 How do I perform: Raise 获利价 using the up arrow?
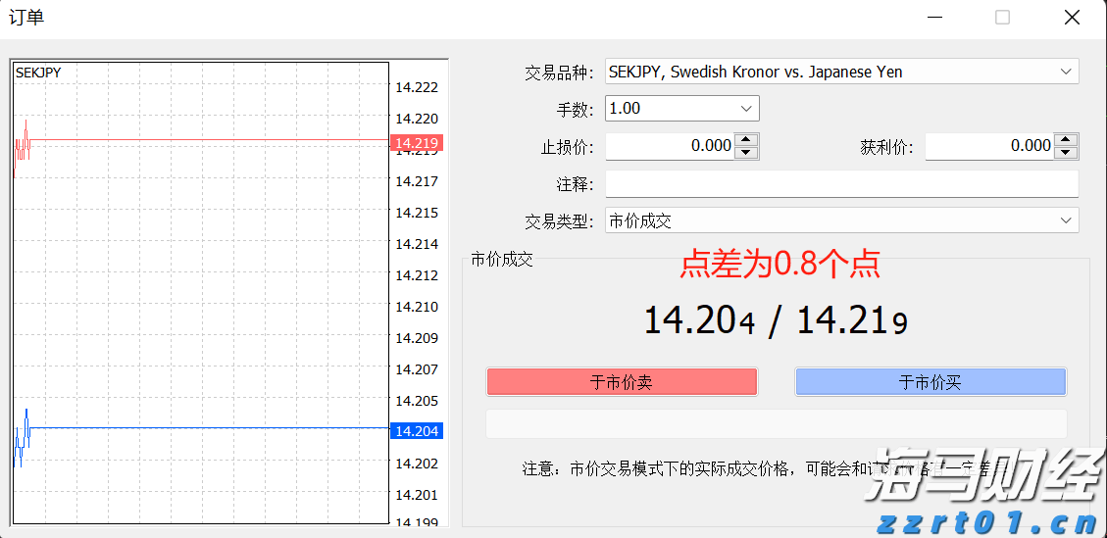[x=1067, y=140]
